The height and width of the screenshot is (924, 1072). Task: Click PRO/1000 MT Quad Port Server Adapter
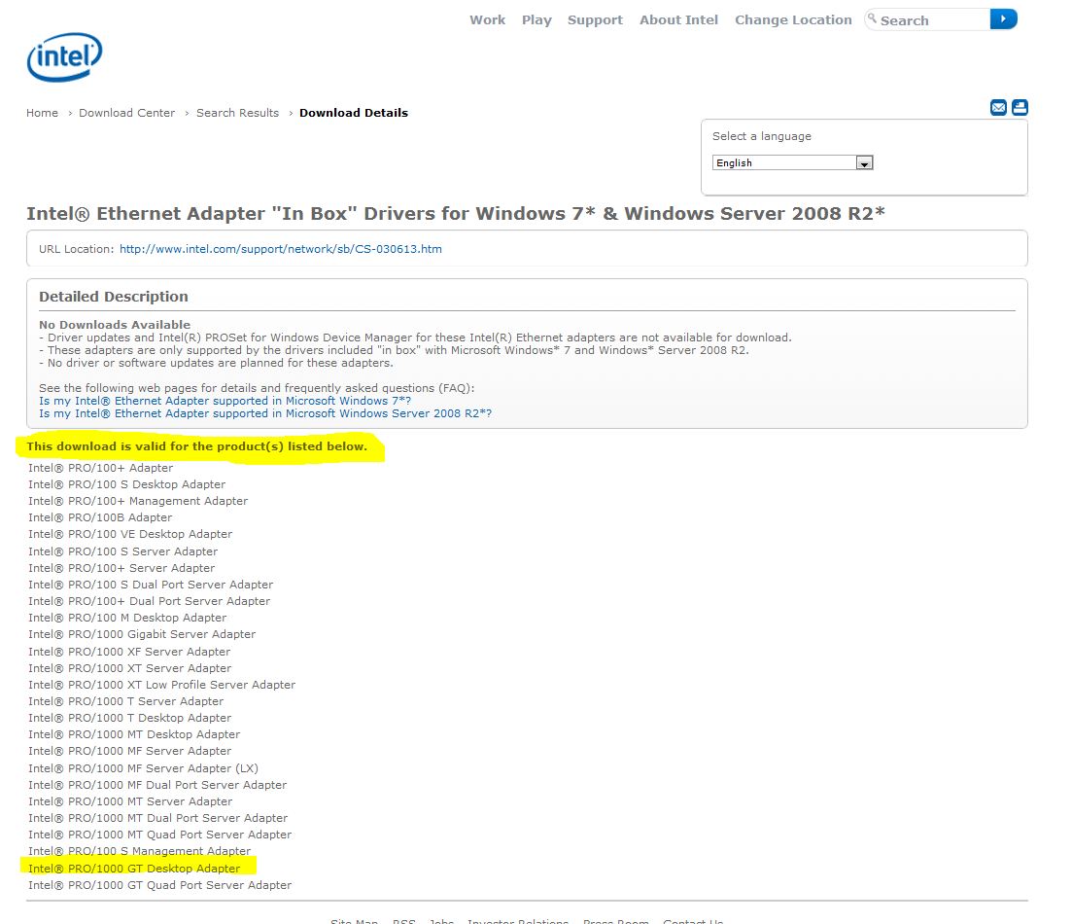click(160, 835)
